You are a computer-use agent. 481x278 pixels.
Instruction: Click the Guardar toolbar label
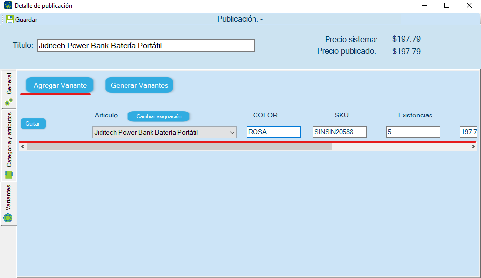point(26,20)
